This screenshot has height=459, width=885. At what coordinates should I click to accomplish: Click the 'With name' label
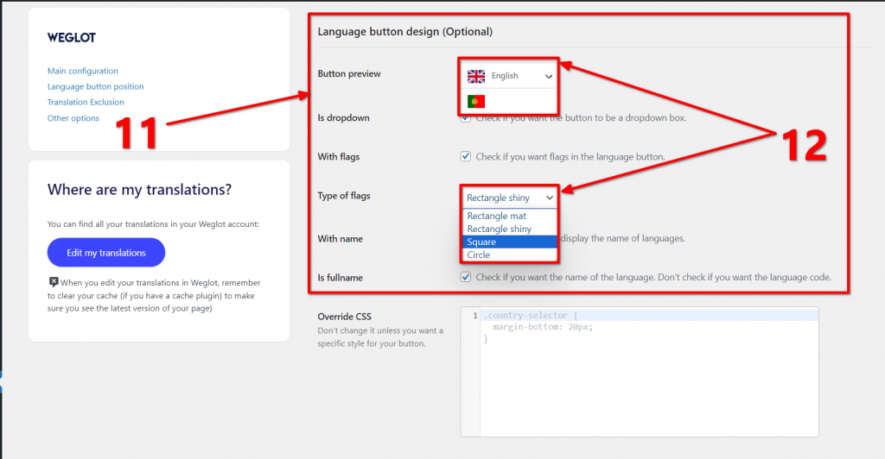coord(340,239)
